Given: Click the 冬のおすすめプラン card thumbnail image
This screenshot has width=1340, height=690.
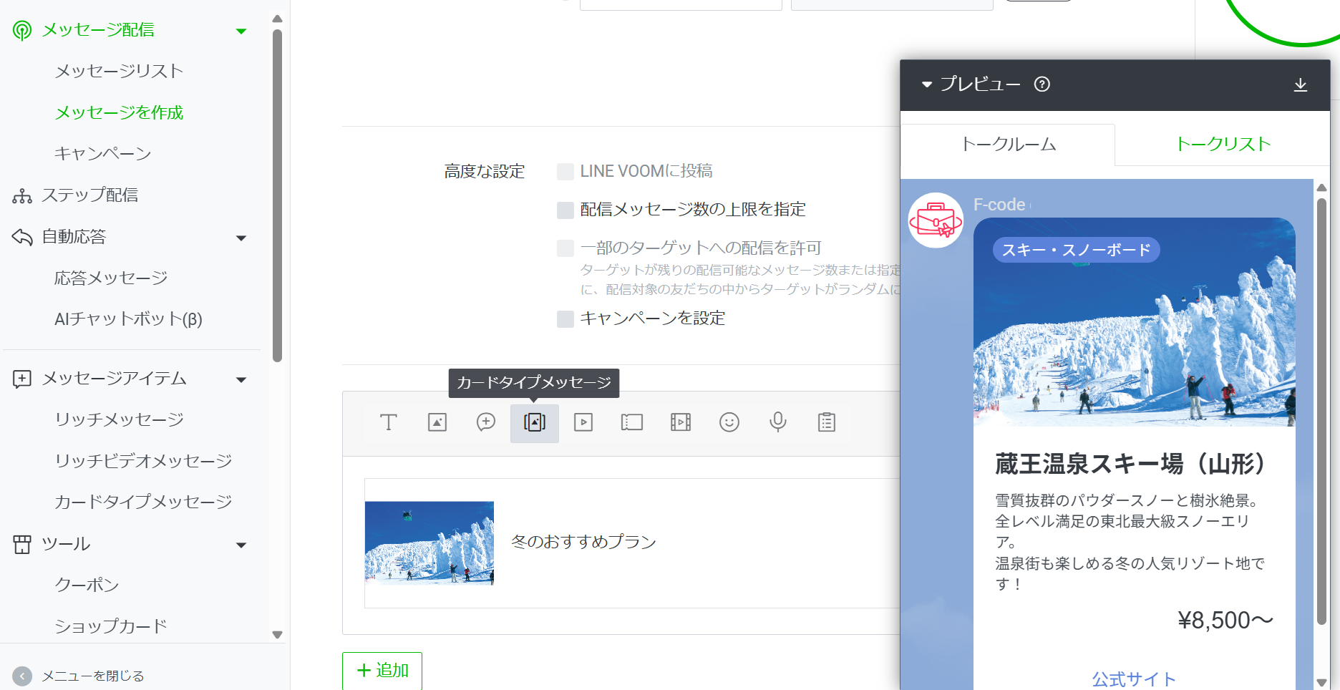Looking at the screenshot, I should pos(429,543).
